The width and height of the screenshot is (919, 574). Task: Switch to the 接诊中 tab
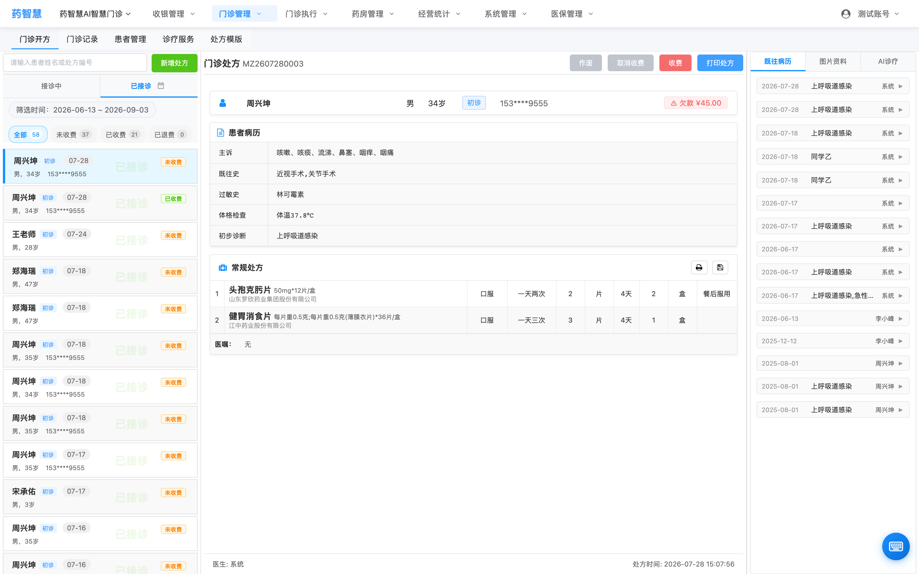[51, 86]
